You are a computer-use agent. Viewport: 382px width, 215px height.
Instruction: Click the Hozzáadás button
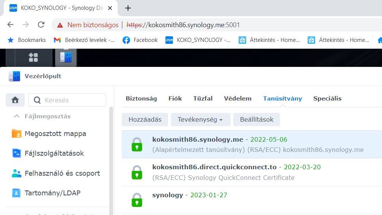click(145, 120)
